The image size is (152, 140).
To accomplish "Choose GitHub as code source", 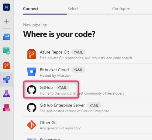I will click(88, 90).
